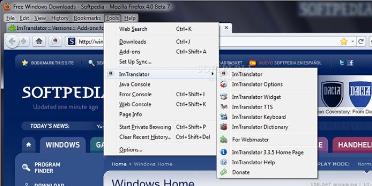The height and width of the screenshot is (186, 372).
Task: Open the View menu
Action: click(x=40, y=18)
